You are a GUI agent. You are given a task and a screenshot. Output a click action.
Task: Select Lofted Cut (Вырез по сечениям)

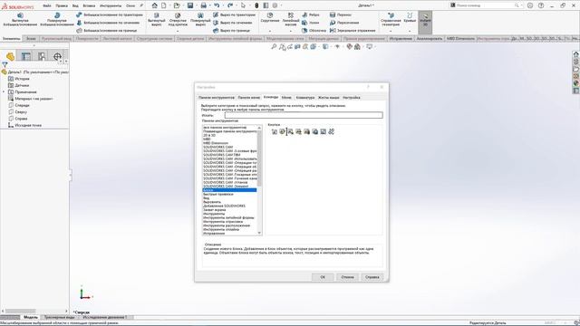click(x=233, y=23)
